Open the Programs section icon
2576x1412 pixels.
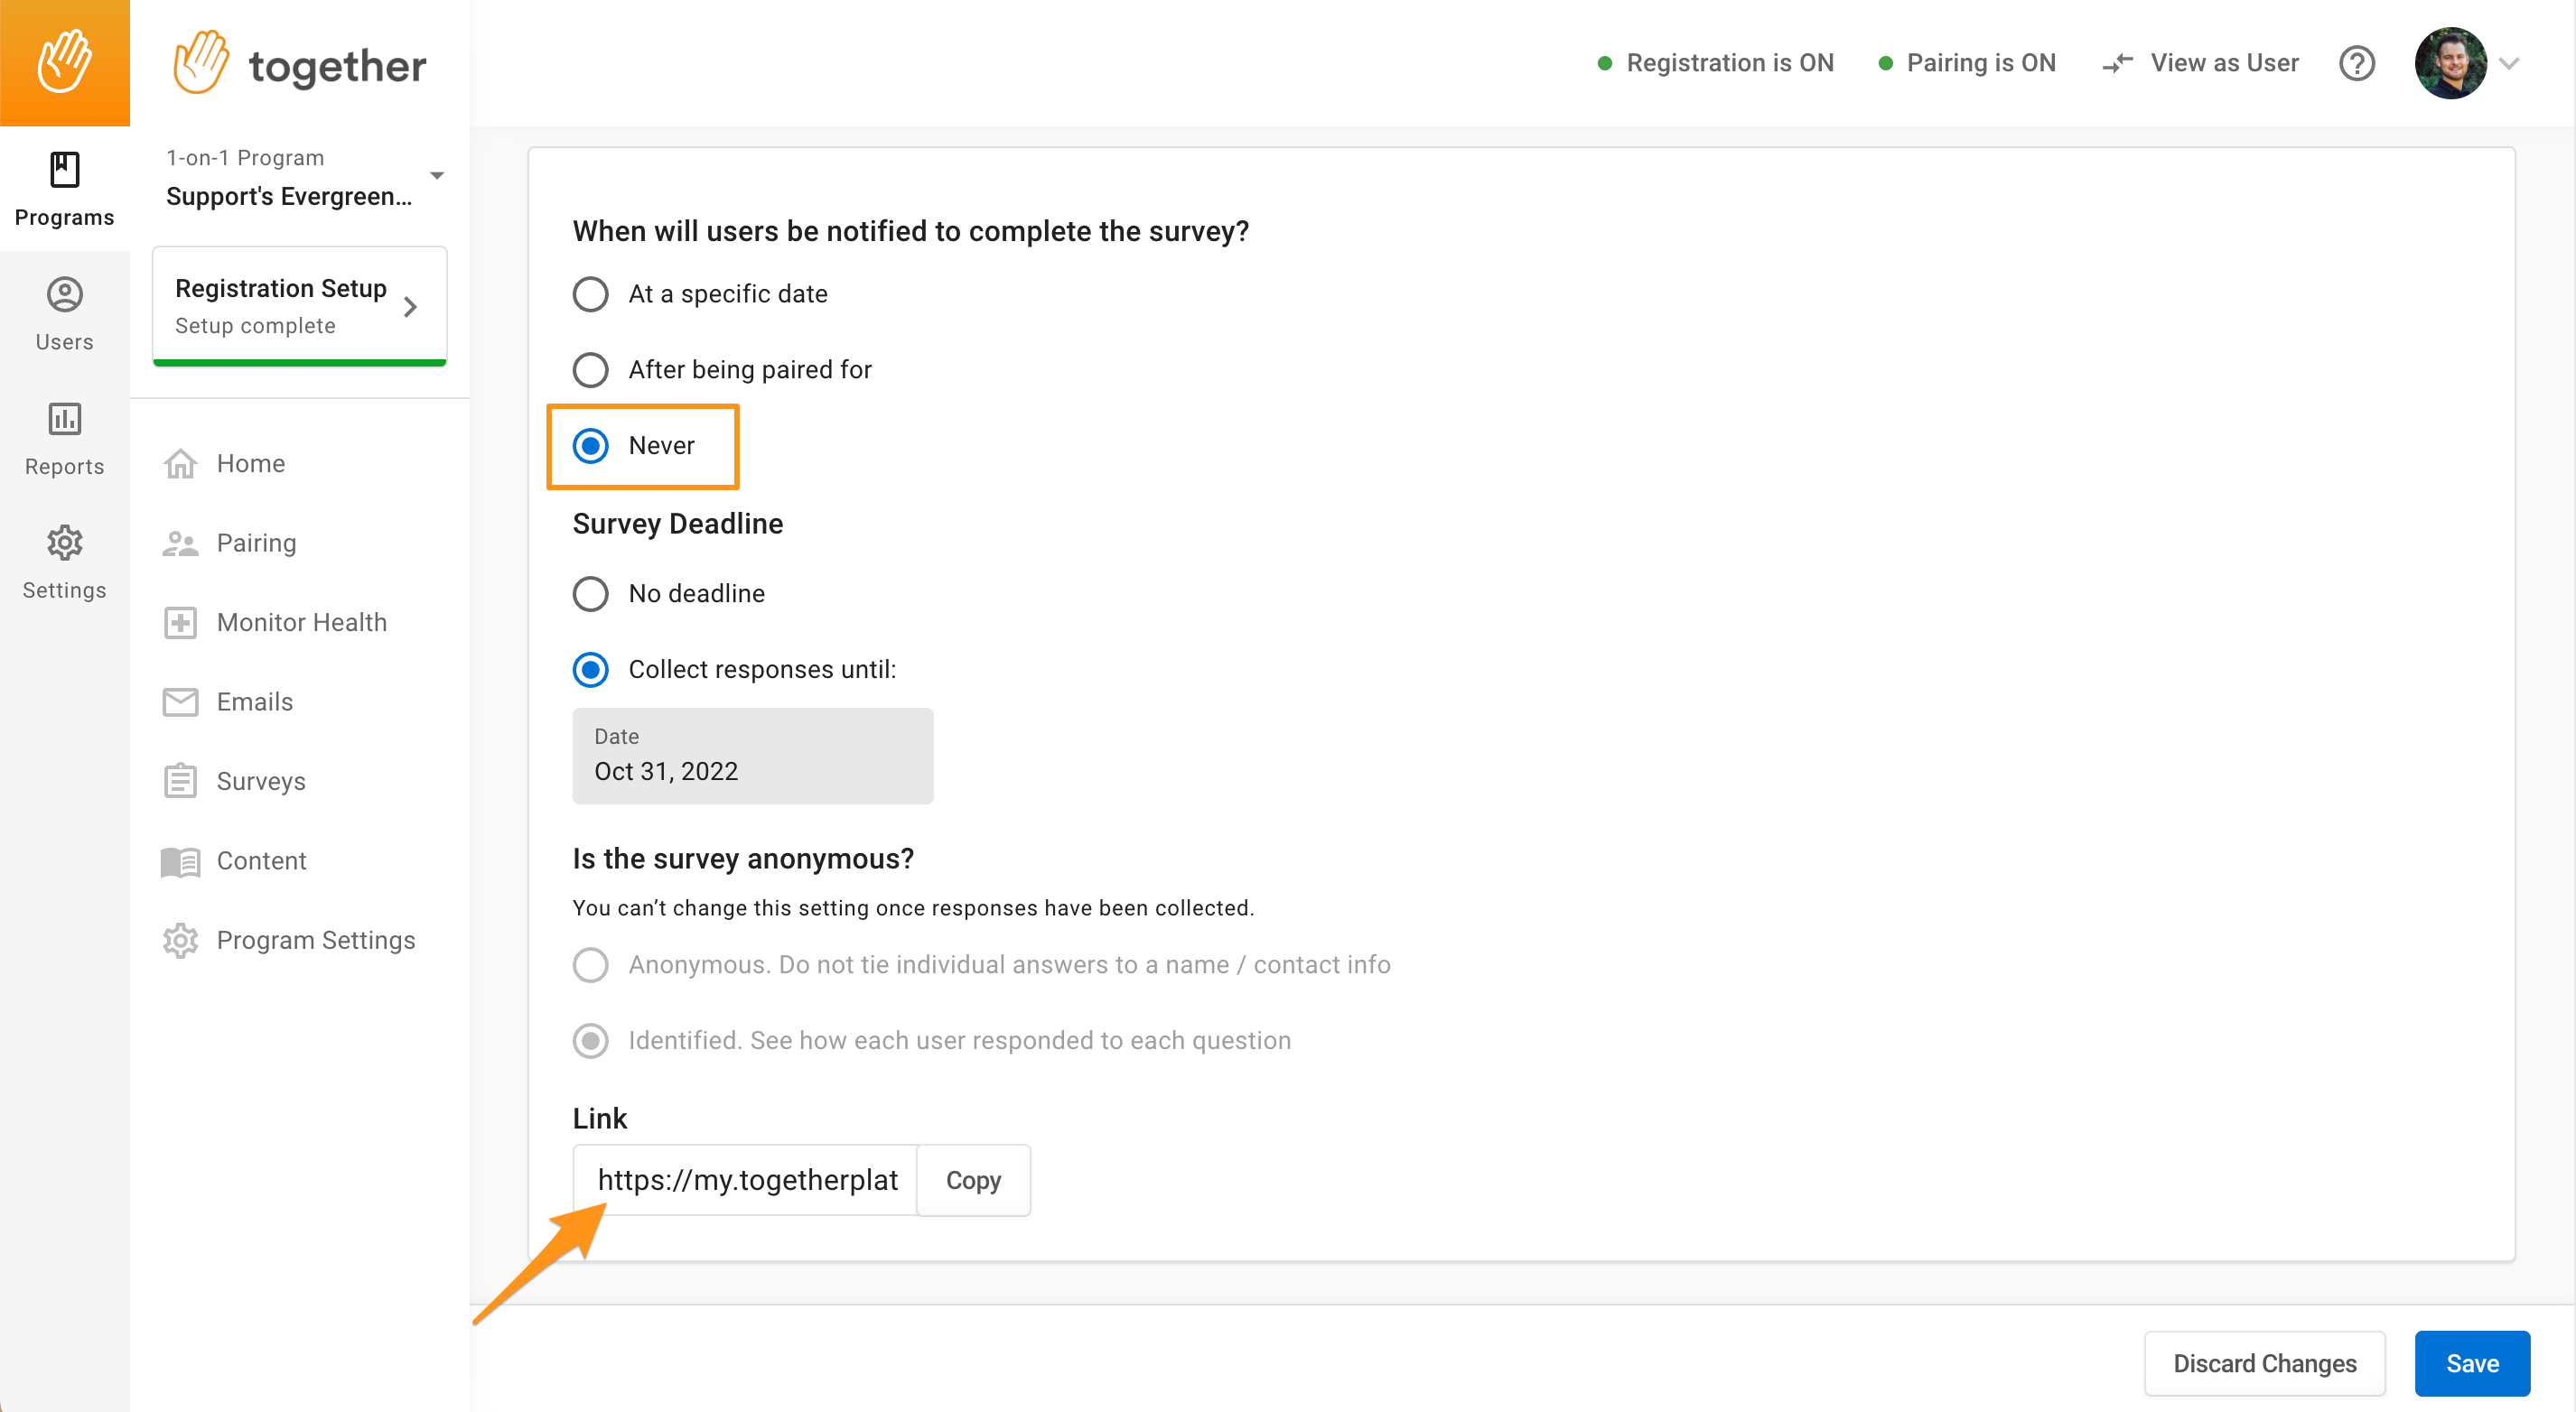tap(65, 169)
